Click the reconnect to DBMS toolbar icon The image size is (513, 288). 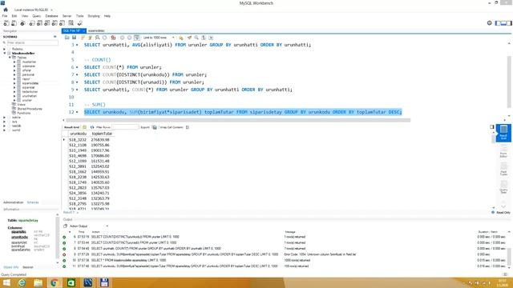(80, 23)
